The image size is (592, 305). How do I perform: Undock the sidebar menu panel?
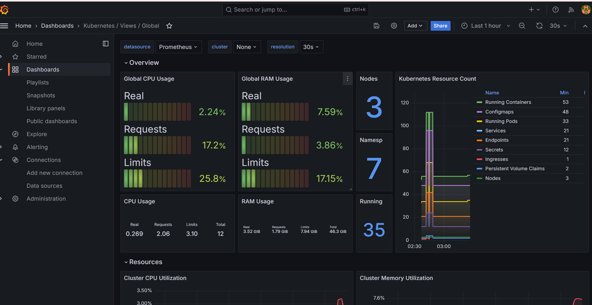[106, 44]
